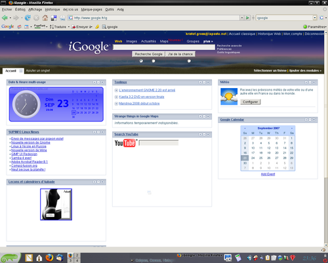Click the sun weather icon in Météo
The height and width of the screenshot is (263, 328).
[x=229, y=97]
